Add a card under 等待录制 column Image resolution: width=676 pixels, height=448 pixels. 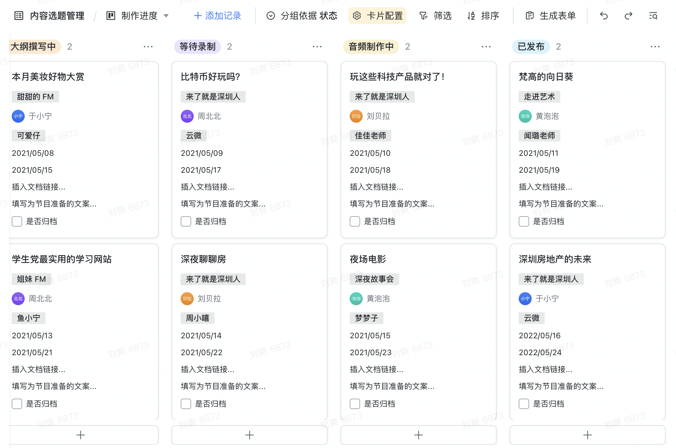coord(249,435)
